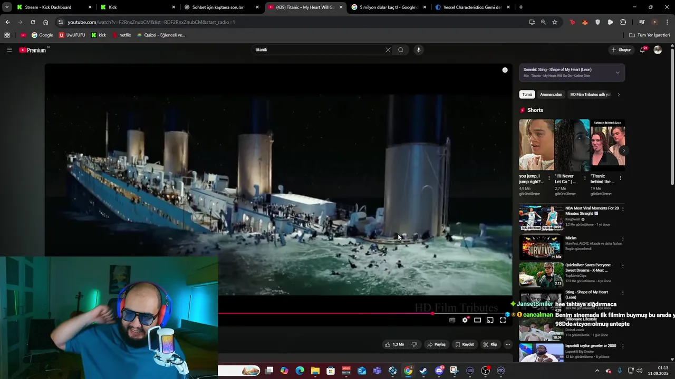Run search with the magnifier button

coord(401,50)
